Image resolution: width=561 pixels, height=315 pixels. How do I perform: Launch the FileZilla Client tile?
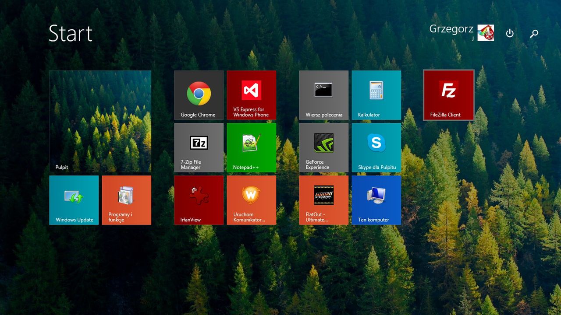click(449, 95)
